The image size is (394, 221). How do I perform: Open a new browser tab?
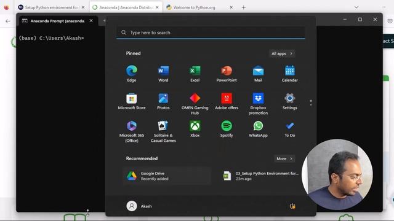244,7
